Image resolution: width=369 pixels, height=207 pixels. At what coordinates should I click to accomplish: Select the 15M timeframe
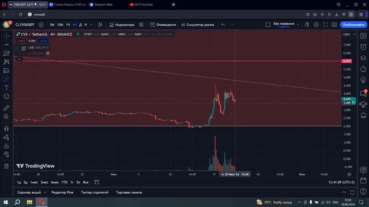(x=60, y=25)
